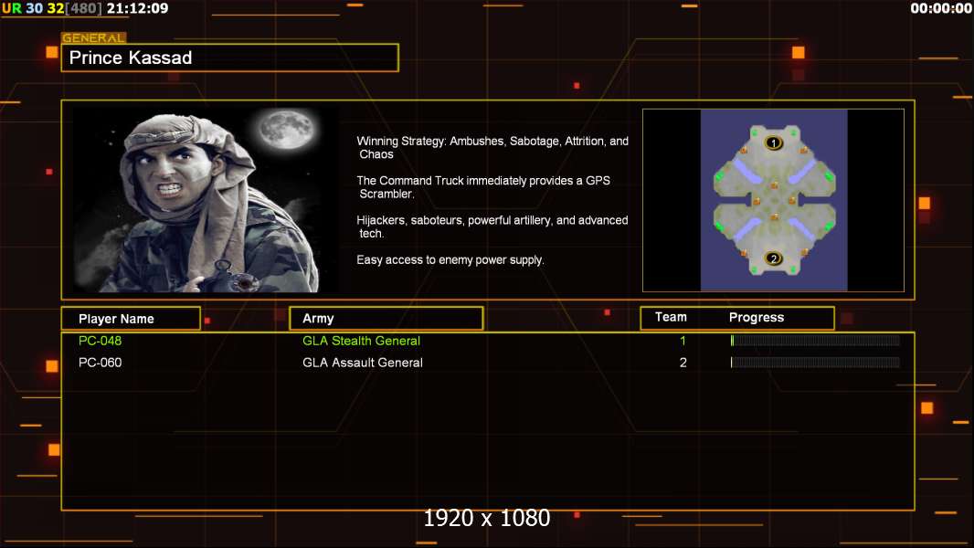Click the Army column header
The width and height of the screenshot is (974, 548).
pyautogui.click(x=386, y=319)
